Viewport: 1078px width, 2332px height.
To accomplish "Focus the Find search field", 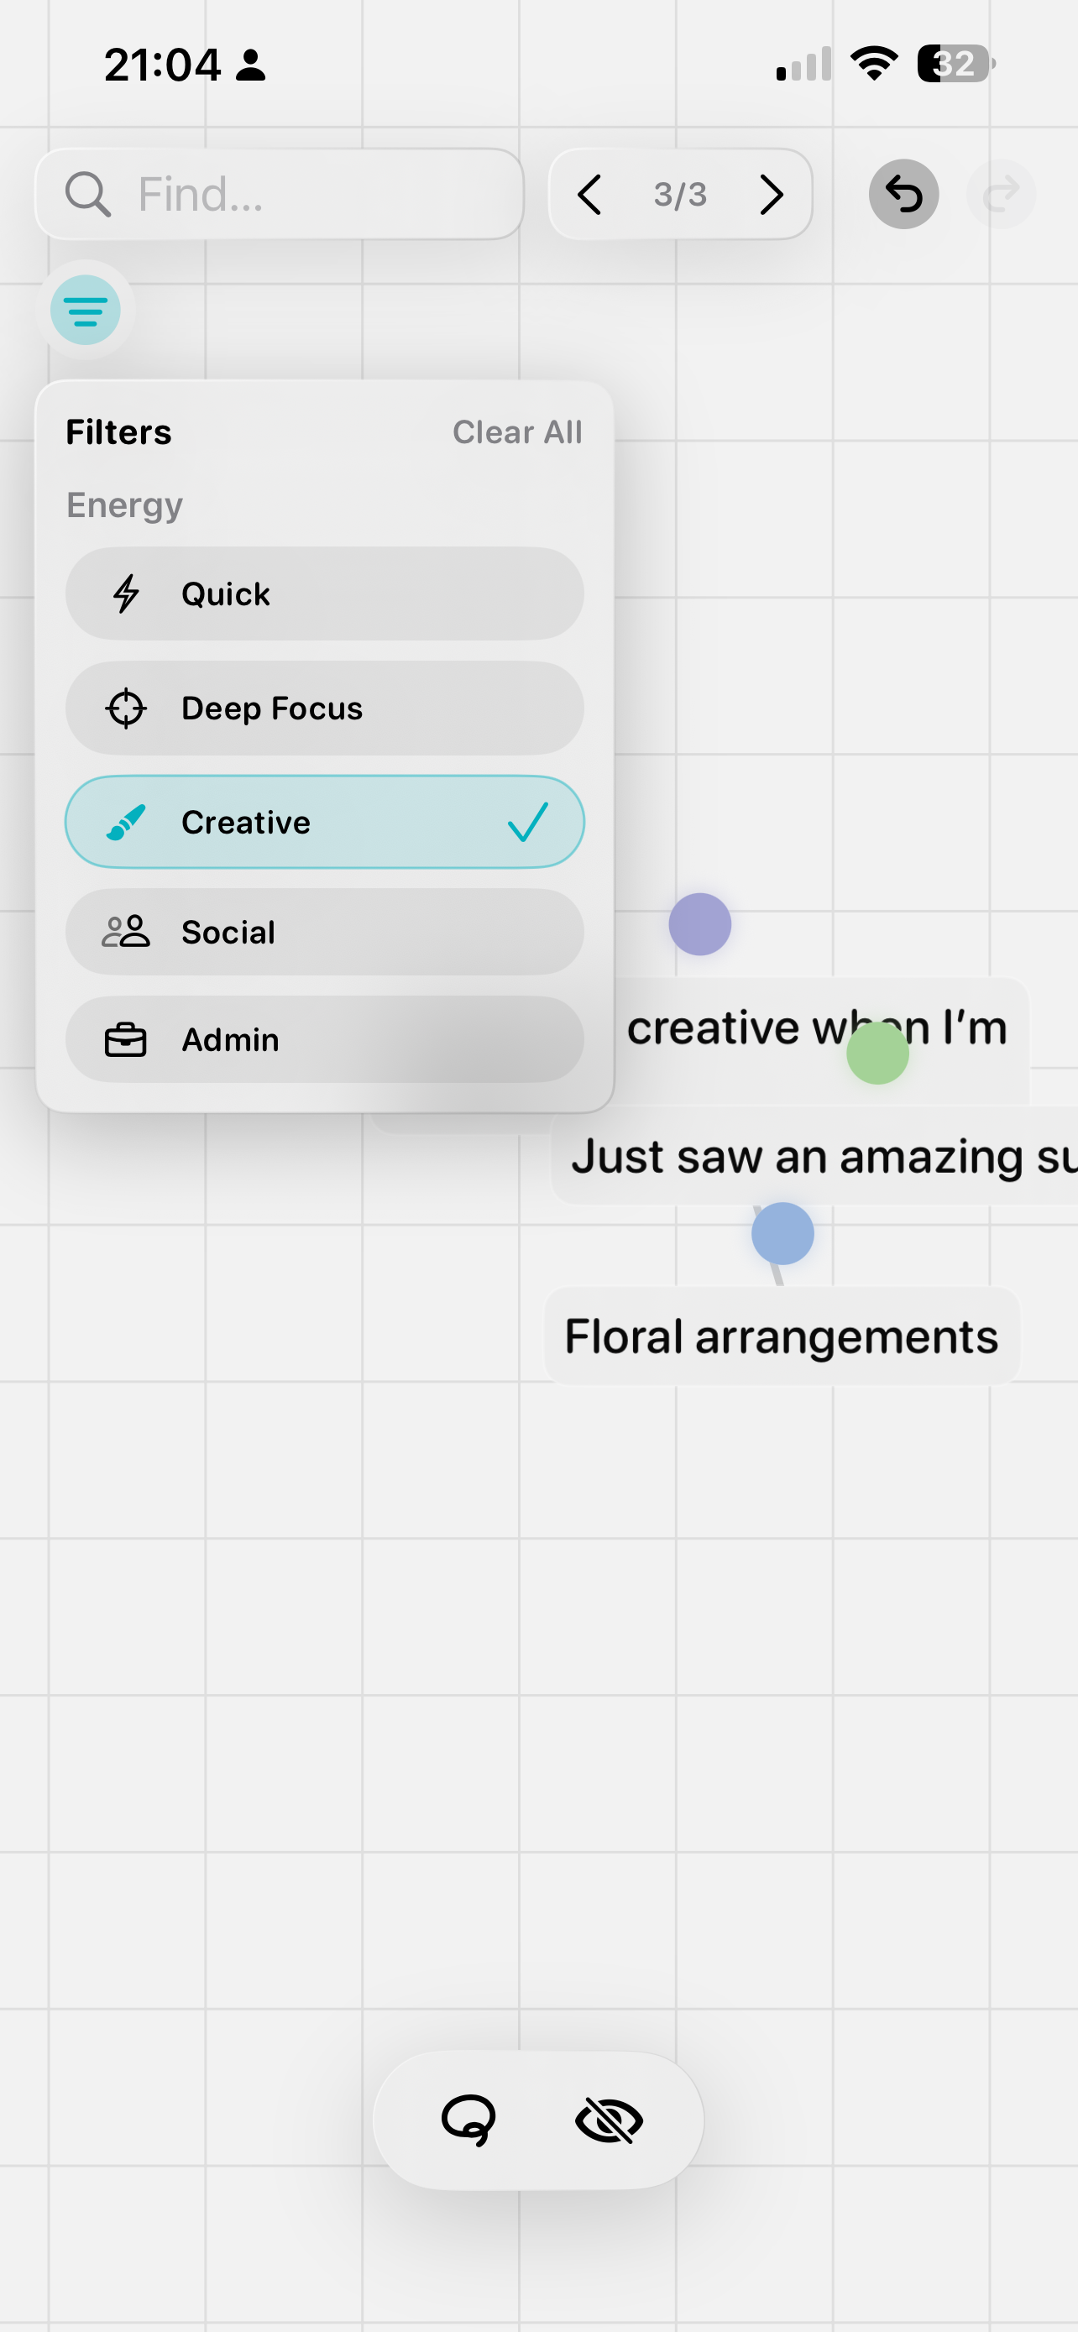I will click(x=280, y=195).
